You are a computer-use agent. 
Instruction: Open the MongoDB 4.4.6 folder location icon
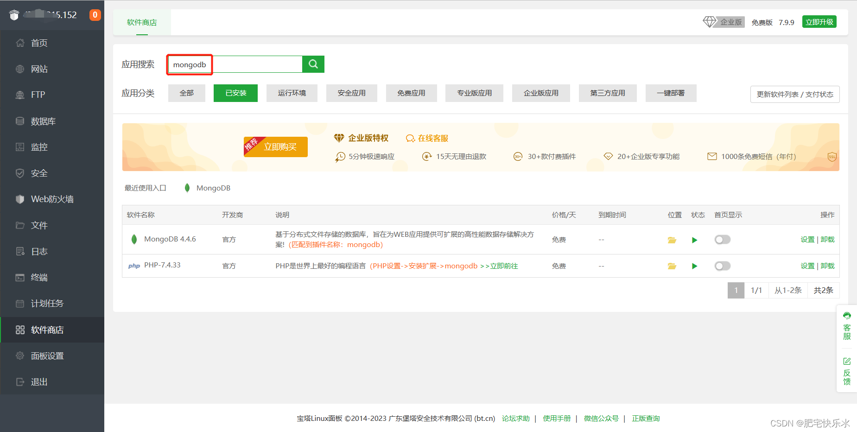(672, 240)
